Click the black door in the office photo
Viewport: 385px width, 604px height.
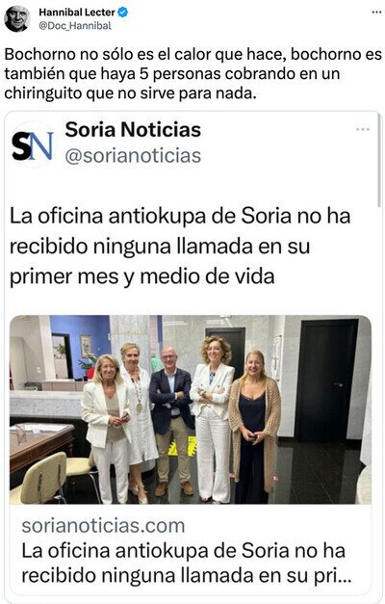pyautogui.click(x=325, y=380)
